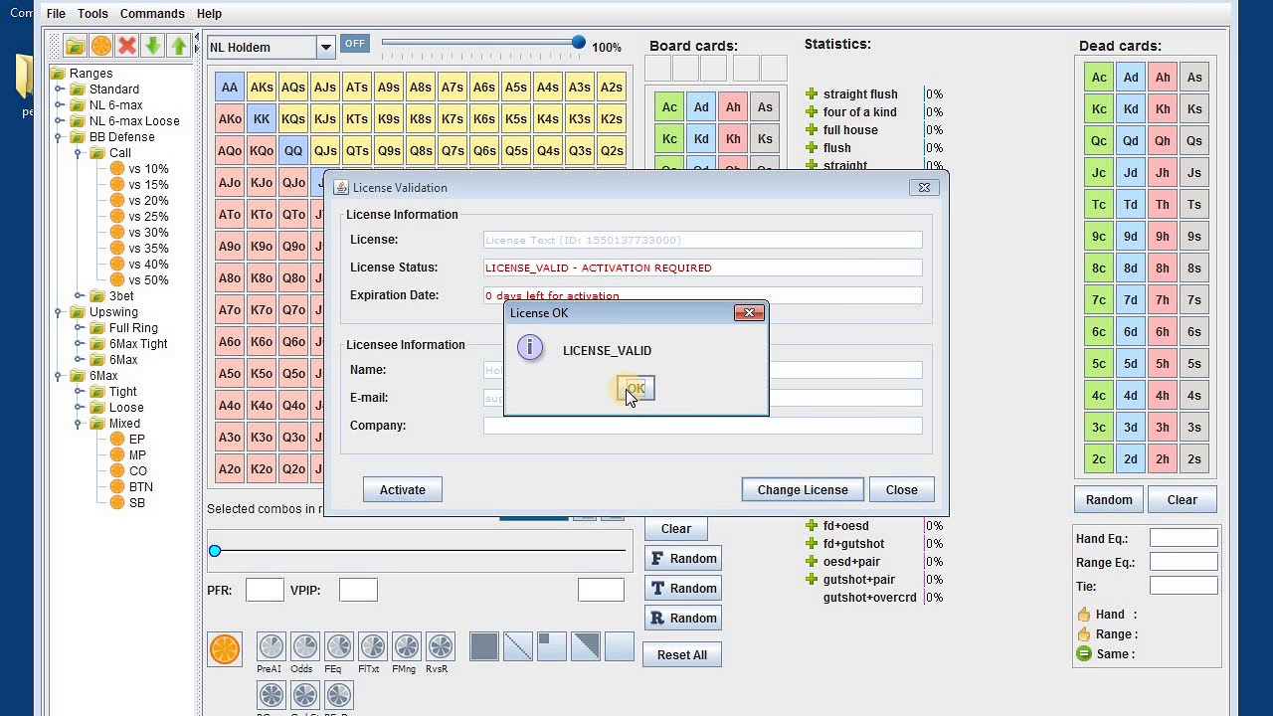Click the red X delete toolbar icon
The width and height of the screenshot is (1273, 716).
[127, 46]
